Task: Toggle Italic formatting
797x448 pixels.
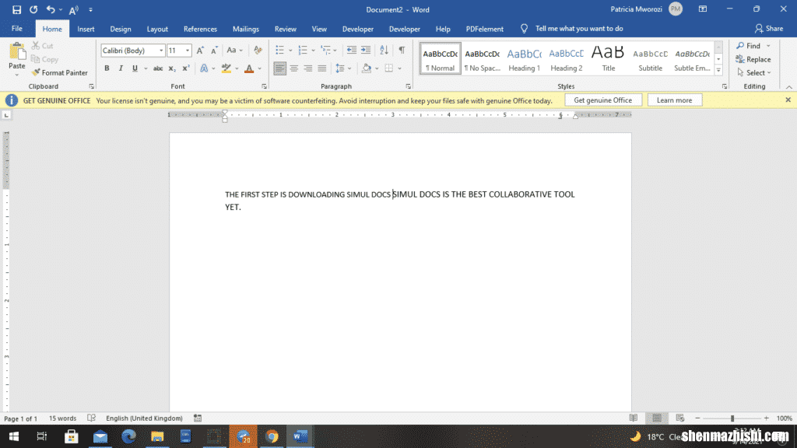Action: click(x=121, y=68)
